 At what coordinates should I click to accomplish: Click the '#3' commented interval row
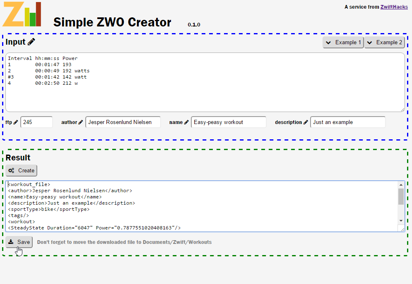coord(47,77)
